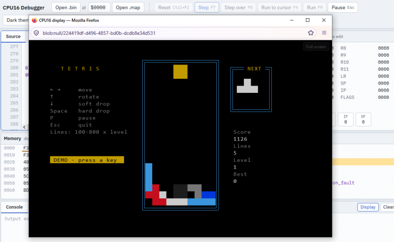Edit IP register value 0000
The width and height of the screenshot is (394, 242).
(384, 90)
